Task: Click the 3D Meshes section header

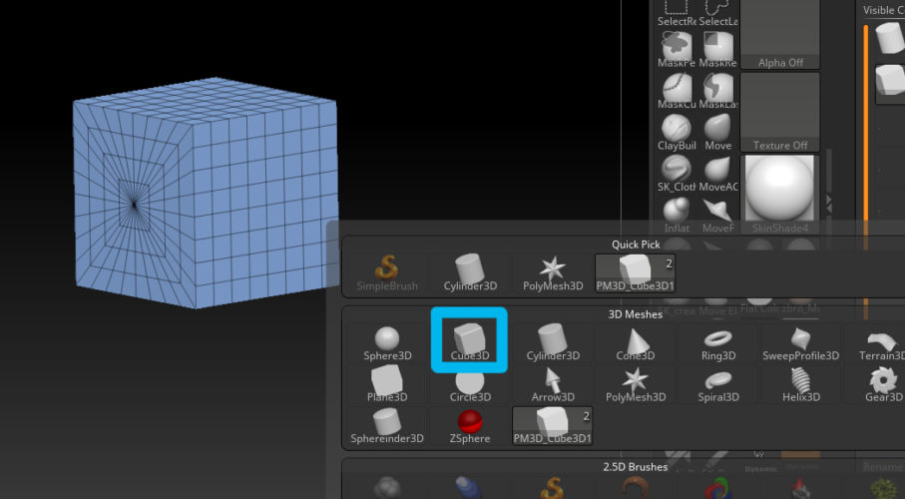Action: coord(636,314)
